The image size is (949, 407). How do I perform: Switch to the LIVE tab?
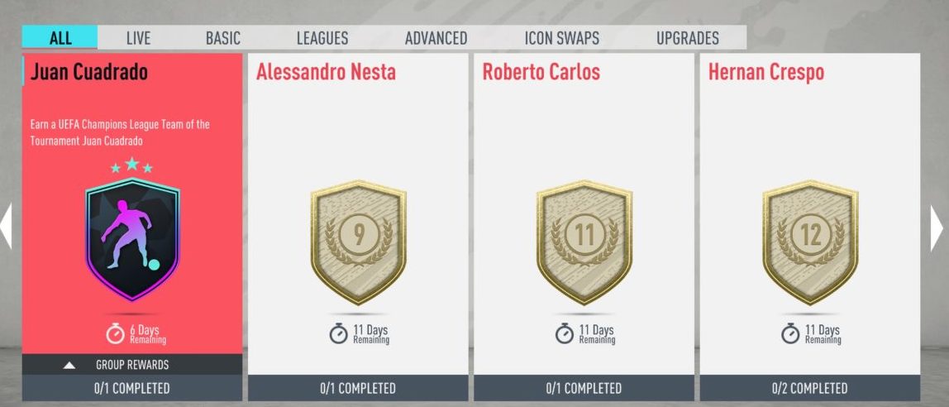(x=139, y=37)
